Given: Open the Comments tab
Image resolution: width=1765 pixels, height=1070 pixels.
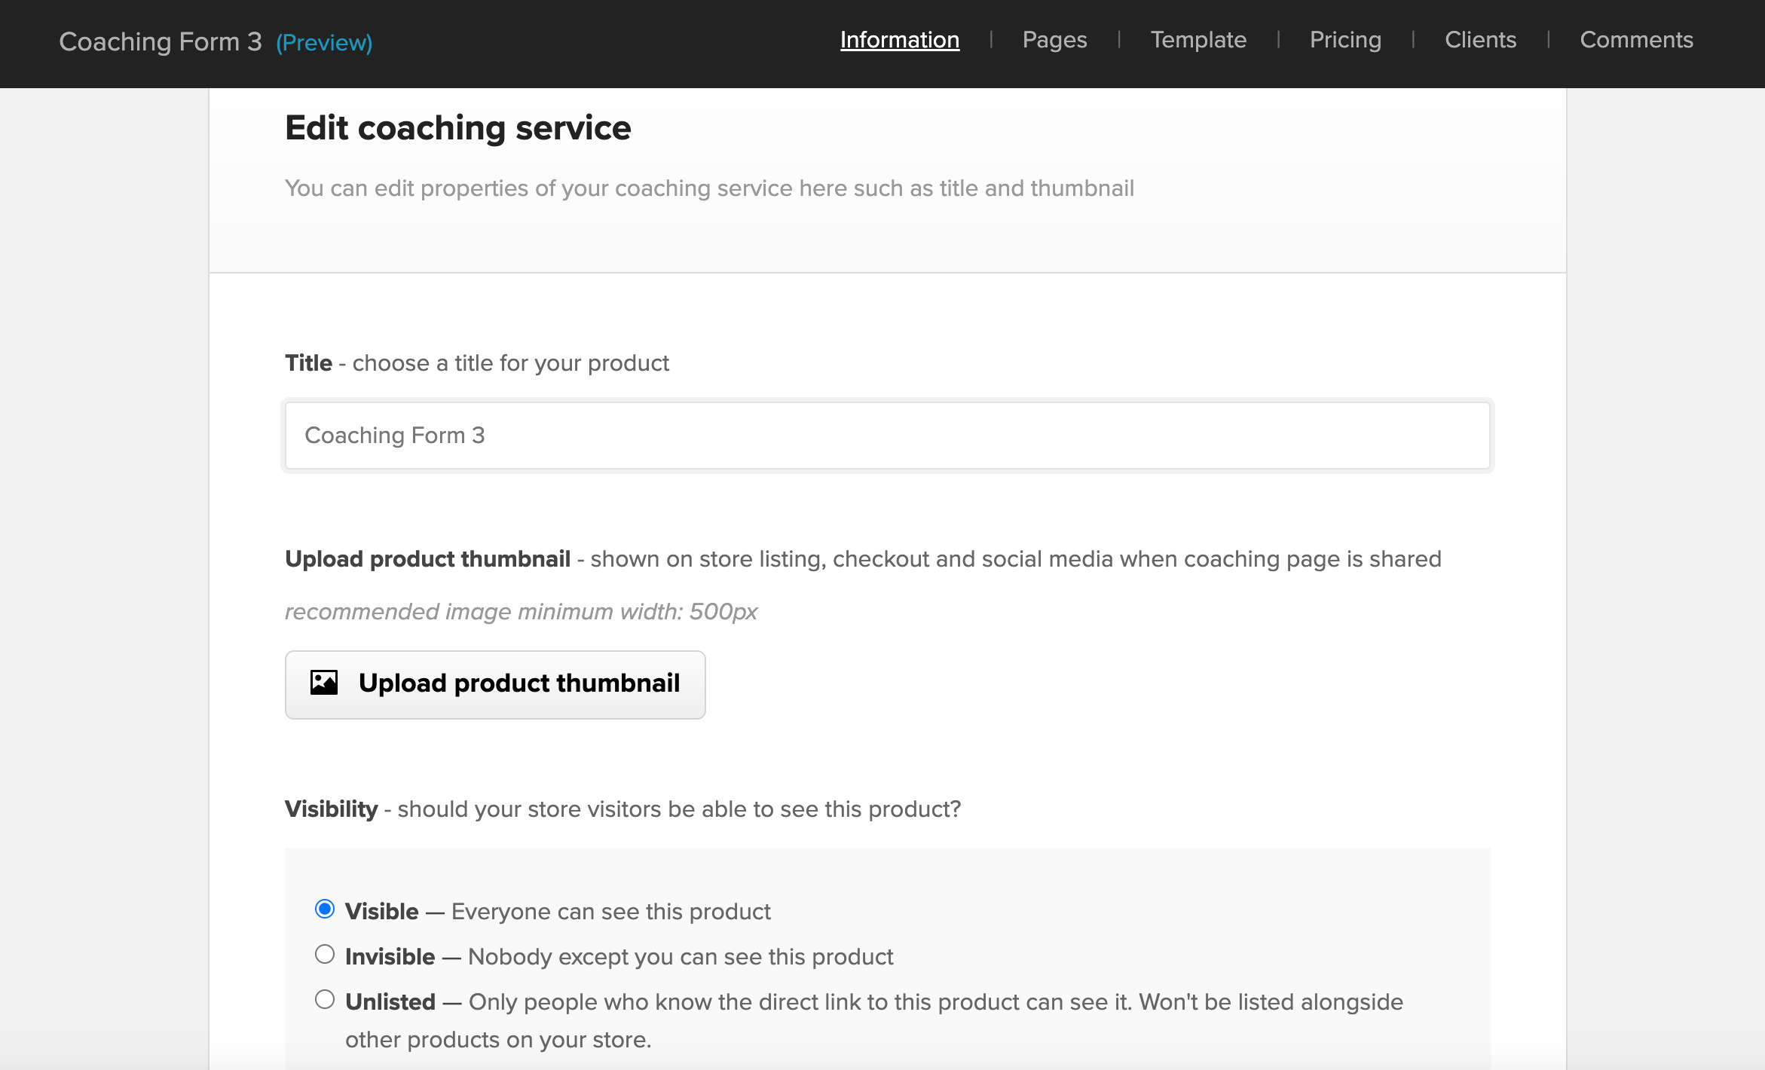Looking at the screenshot, I should pyautogui.click(x=1636, y=40).
